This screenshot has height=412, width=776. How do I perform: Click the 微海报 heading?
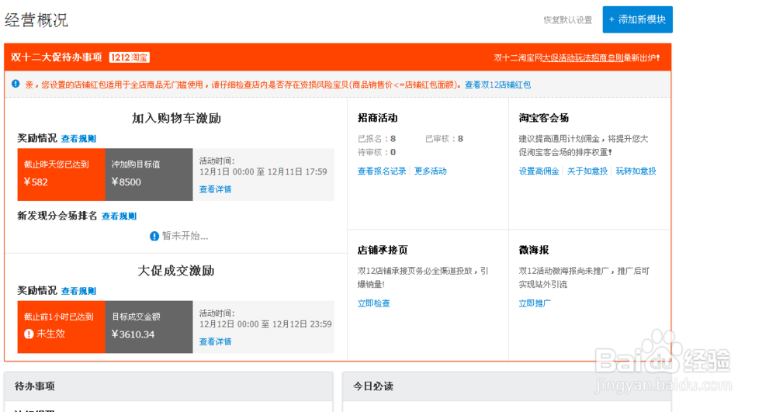point(534,251)
